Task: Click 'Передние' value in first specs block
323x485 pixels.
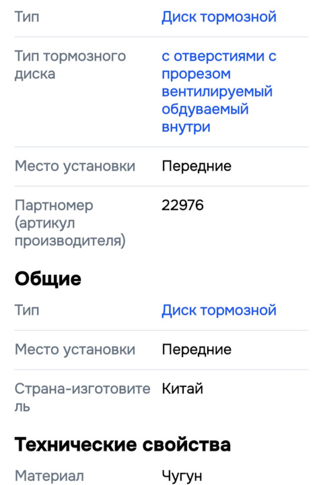Action: (x=196, y=166)
